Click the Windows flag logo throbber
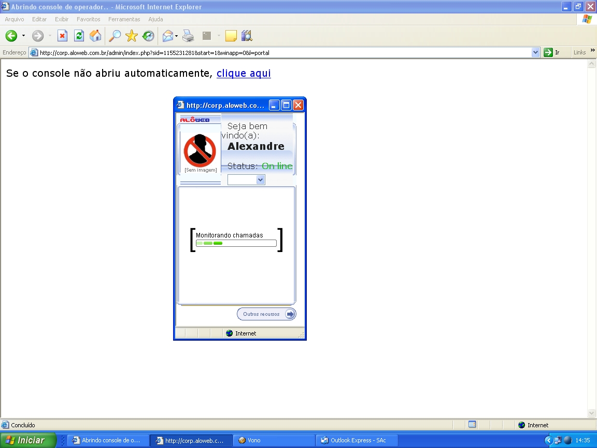 (x=587, y=19)
